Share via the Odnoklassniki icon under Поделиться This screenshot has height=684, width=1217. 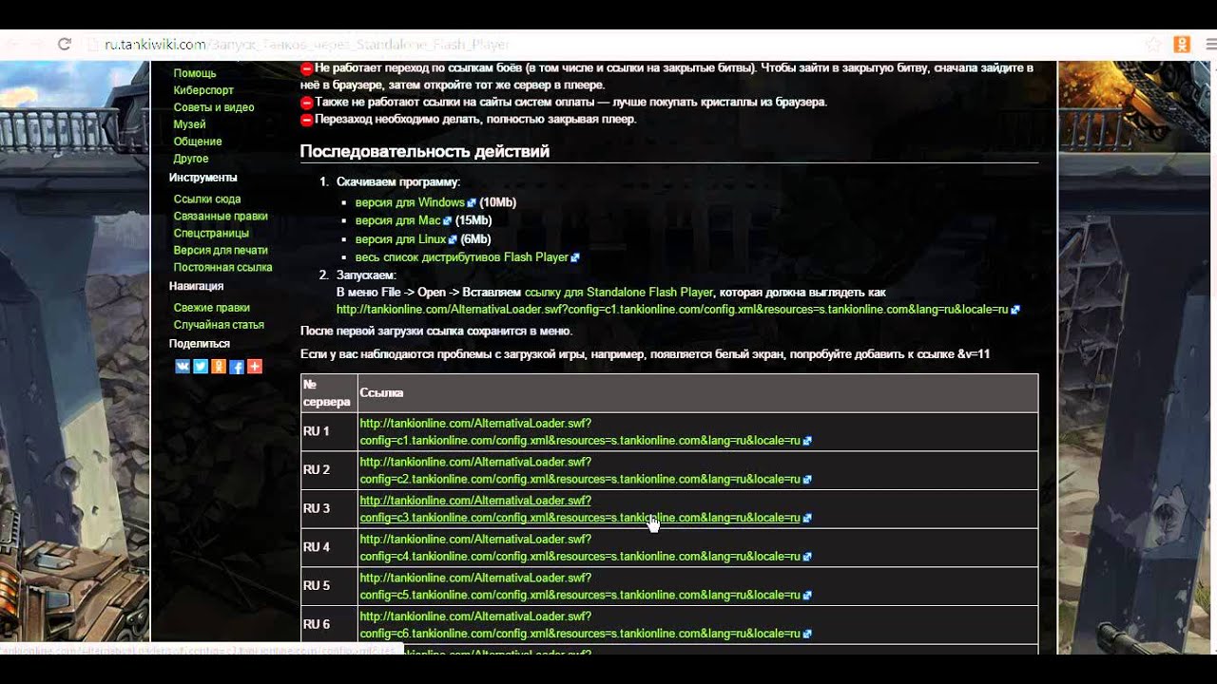(219, 367)
